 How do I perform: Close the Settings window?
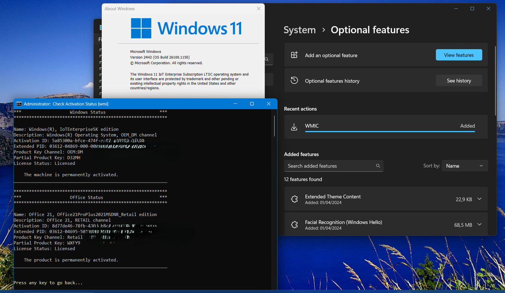point(488,9)
